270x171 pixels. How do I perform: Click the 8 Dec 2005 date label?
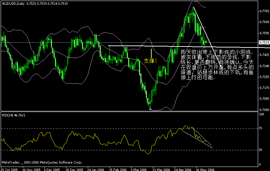pyautogui.click(x=52, y=170)
